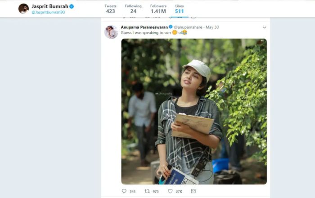Screen dimensions: 315x198
Task: Click Anupama Parameswaran's verified badge
Action: click(x=171, y=26)
